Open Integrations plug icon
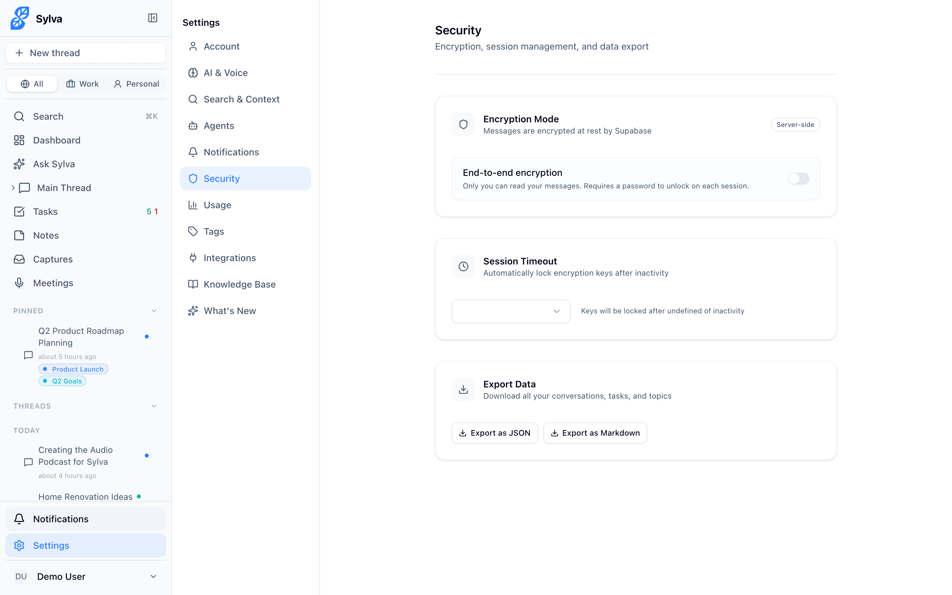Screen dimensions: 952x595 click(x=193, y=258)
